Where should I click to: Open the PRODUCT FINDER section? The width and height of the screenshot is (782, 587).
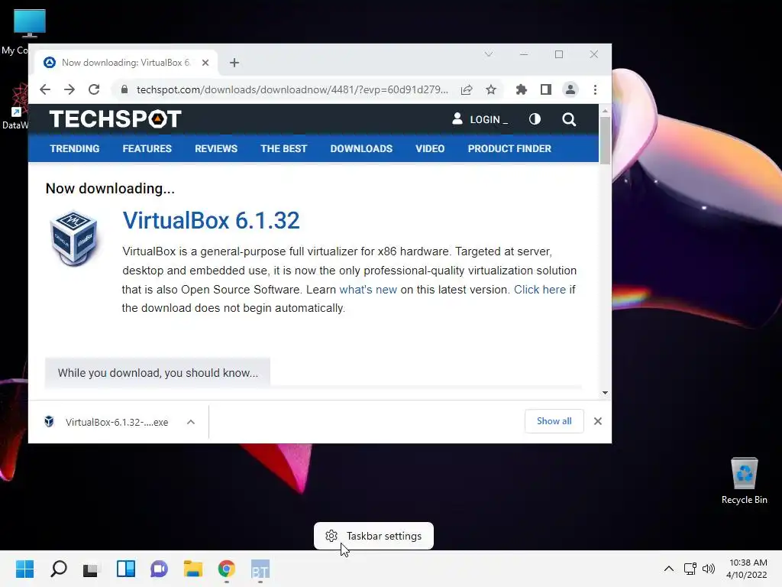(x=509, y=149)
